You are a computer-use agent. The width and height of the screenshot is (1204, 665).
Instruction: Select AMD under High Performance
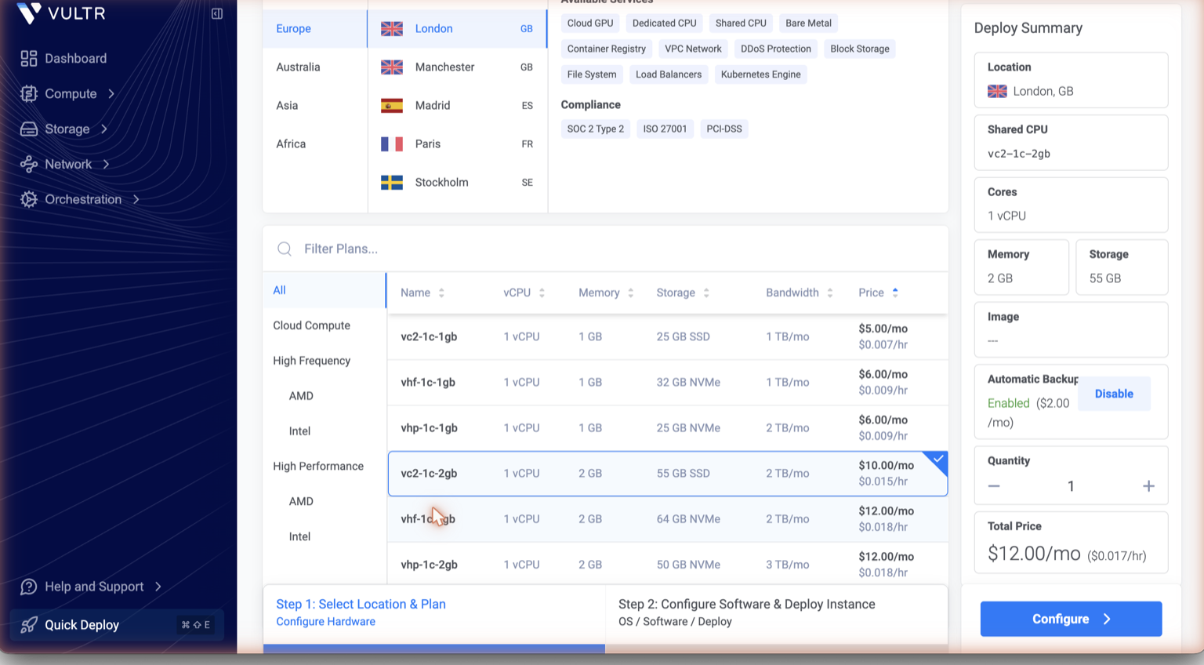(301, 501)
